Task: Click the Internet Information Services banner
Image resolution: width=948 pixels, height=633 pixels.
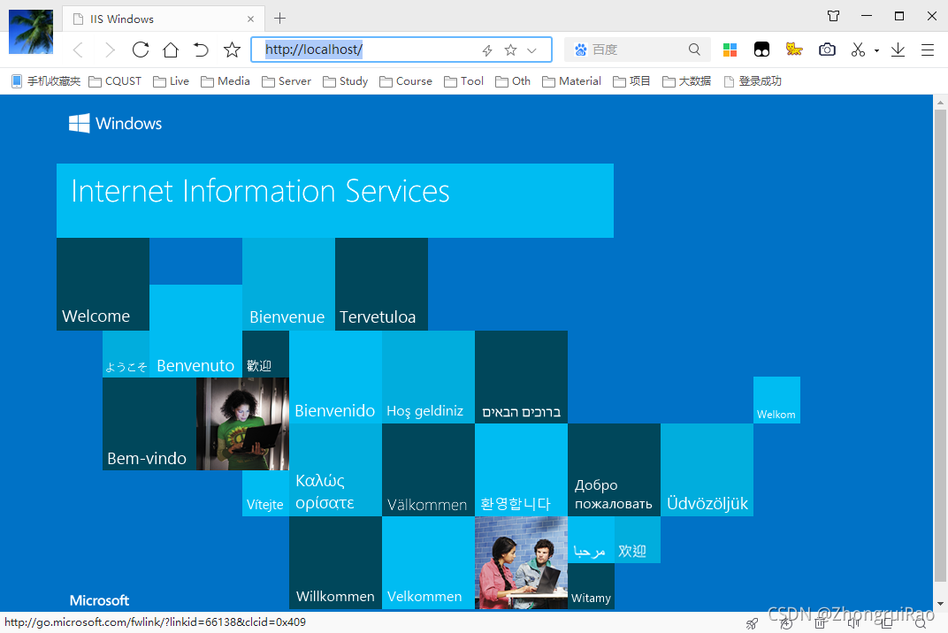Action: pyautogui.click(x=335, y=200)
